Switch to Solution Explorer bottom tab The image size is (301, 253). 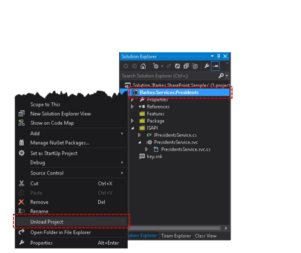click(x=143, y=236)
